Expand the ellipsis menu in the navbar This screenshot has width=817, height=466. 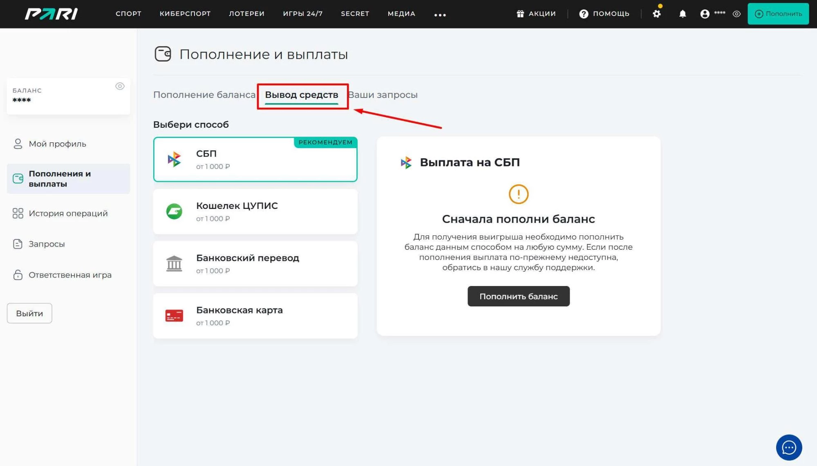pyautogui.click(x=440, y=15)
